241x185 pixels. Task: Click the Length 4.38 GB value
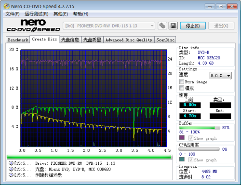(x=206, y=63)
